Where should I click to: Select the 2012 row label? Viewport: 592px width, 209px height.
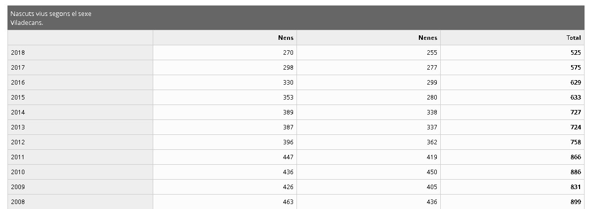pos(18,142)
